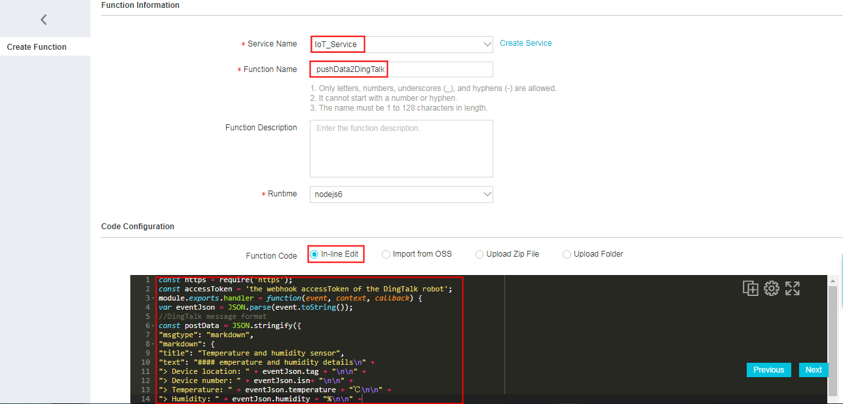
Task: Click the back chevron in the left sidebar
Action: point(44,20)
